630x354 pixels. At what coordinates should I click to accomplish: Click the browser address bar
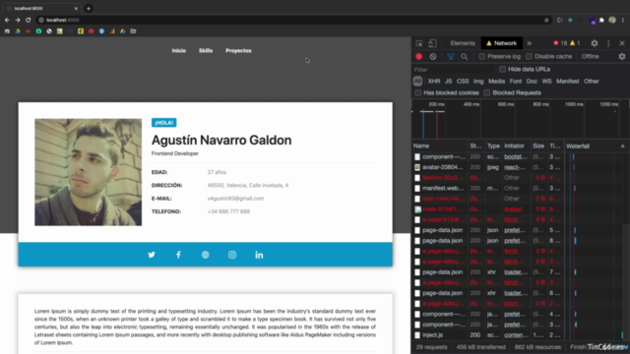coord(289,20)
